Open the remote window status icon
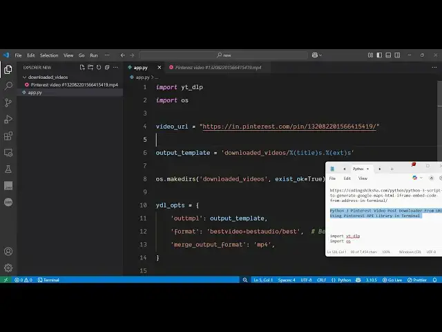Screen dimensions: 442x332 (x=6, y=279)
